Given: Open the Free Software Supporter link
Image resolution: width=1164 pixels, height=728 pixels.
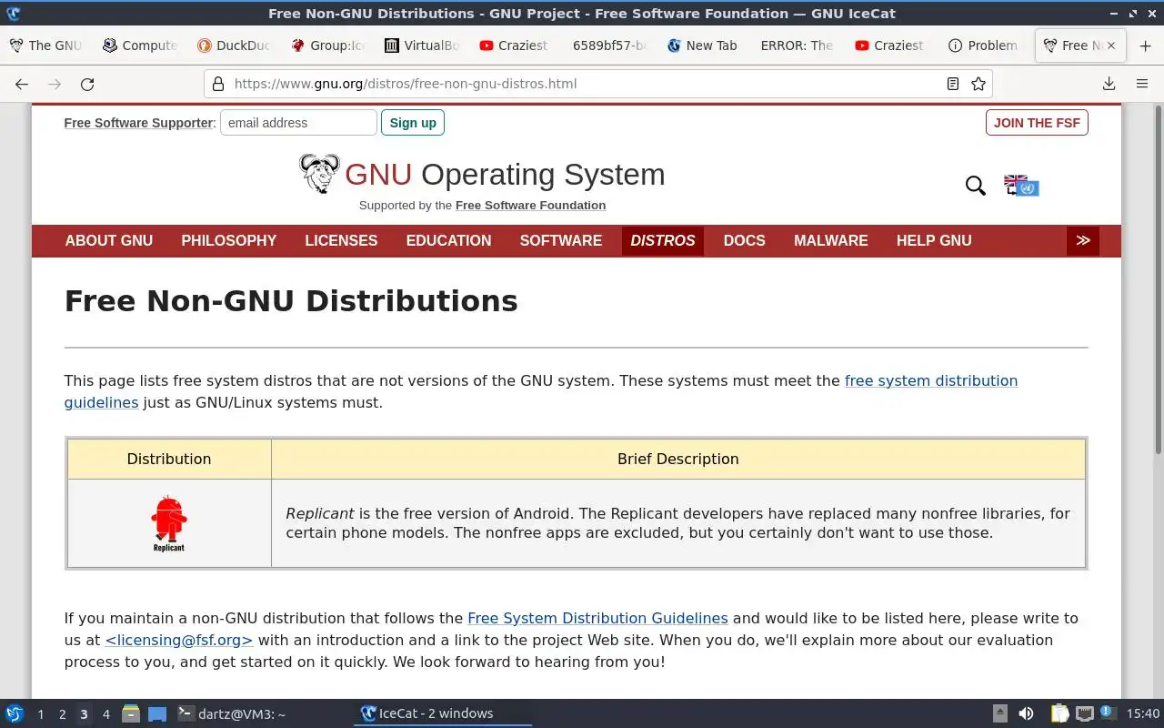Looking at the screenshot, I should tap(138, 123).
